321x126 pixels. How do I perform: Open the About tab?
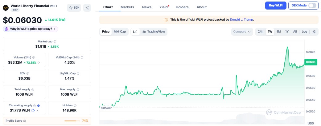pos(201,7)
